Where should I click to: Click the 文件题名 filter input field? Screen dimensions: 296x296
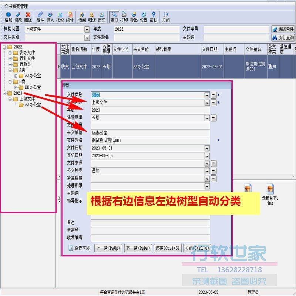[147, 38]
